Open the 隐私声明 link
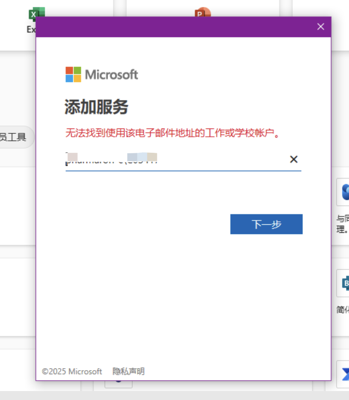Screen dimensions: 349x400 pyautogui.click(x=128, y=371)
